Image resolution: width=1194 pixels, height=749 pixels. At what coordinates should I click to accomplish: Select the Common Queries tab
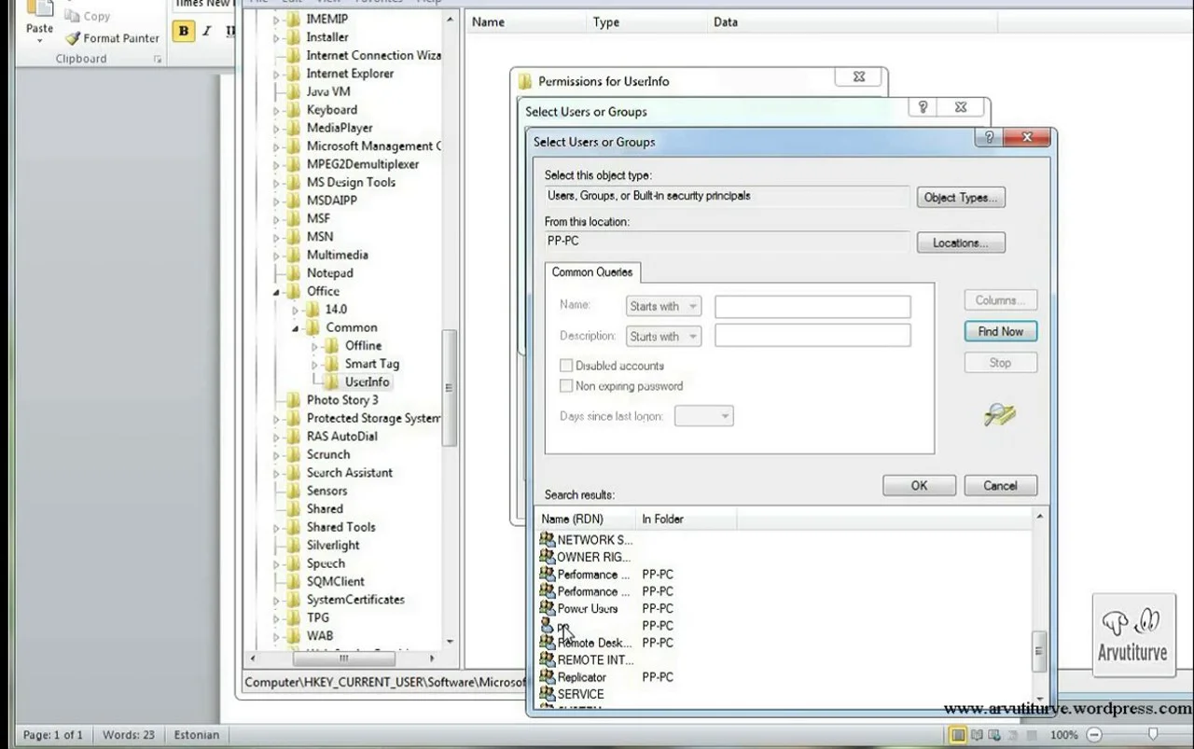(x=591, y=272)
